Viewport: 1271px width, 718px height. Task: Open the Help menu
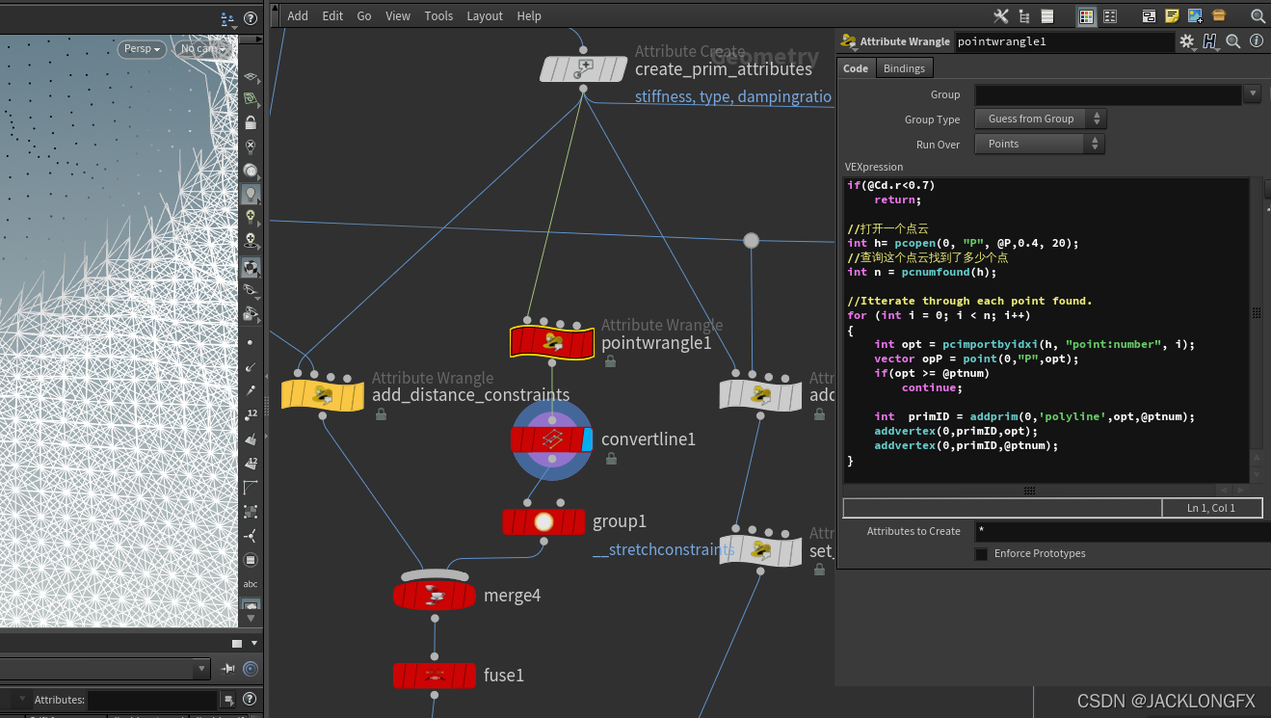click(529, 15)
